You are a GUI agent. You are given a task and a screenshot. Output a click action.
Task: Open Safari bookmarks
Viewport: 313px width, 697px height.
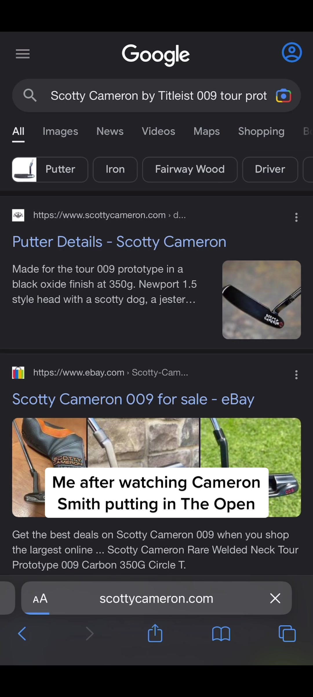(x=221, y=633)
